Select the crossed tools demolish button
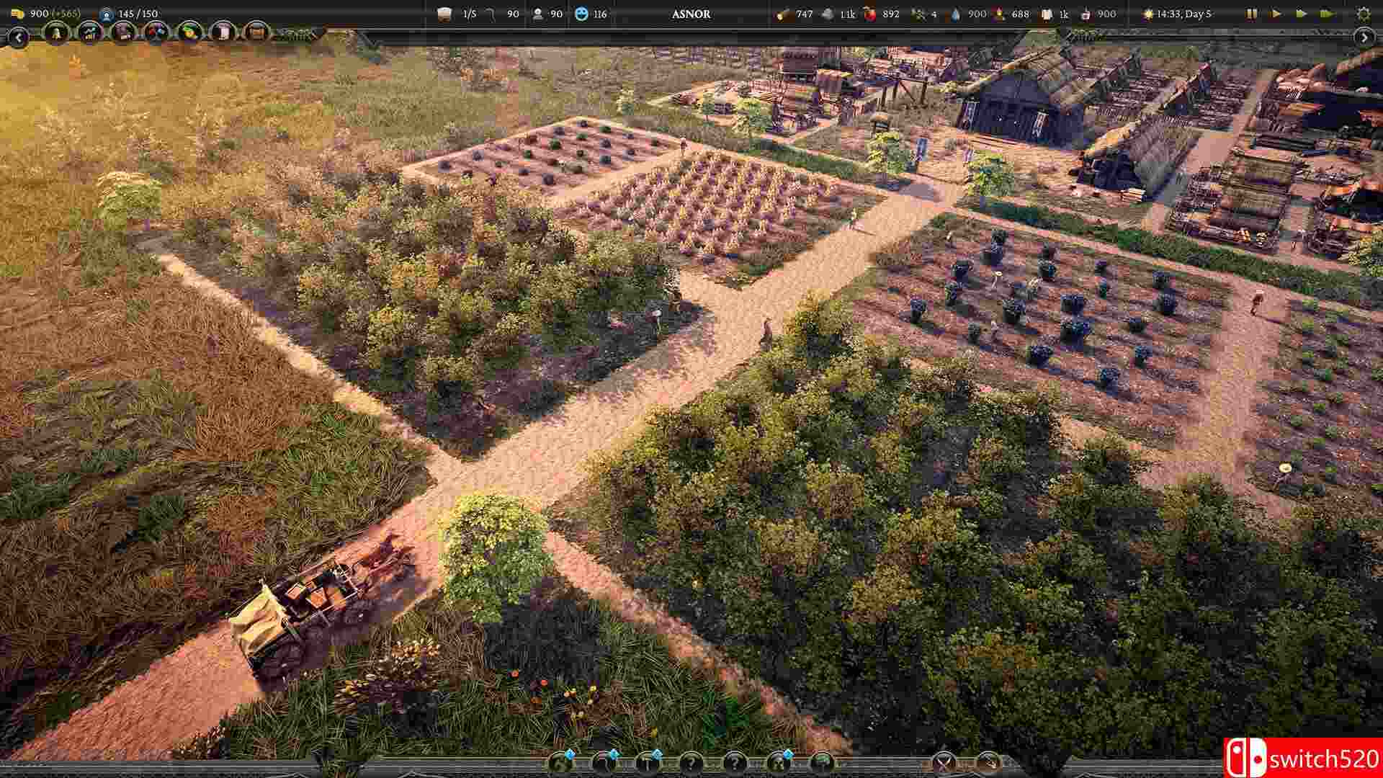The image size is (1383, 778). [944, 762]
